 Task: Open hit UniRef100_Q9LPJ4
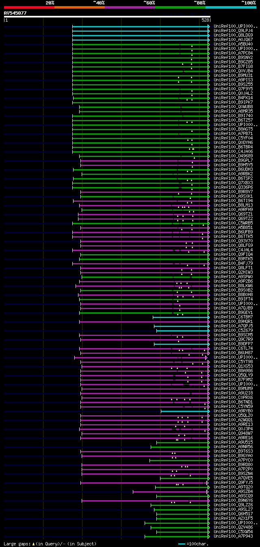(233, 31)
